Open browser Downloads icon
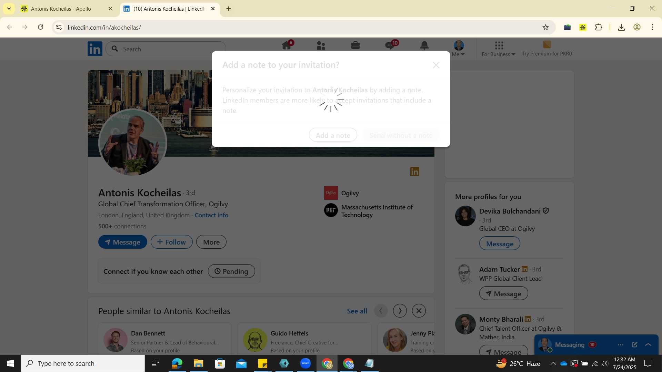This screenshot has width=662, height=372. (x=621, y=27)
